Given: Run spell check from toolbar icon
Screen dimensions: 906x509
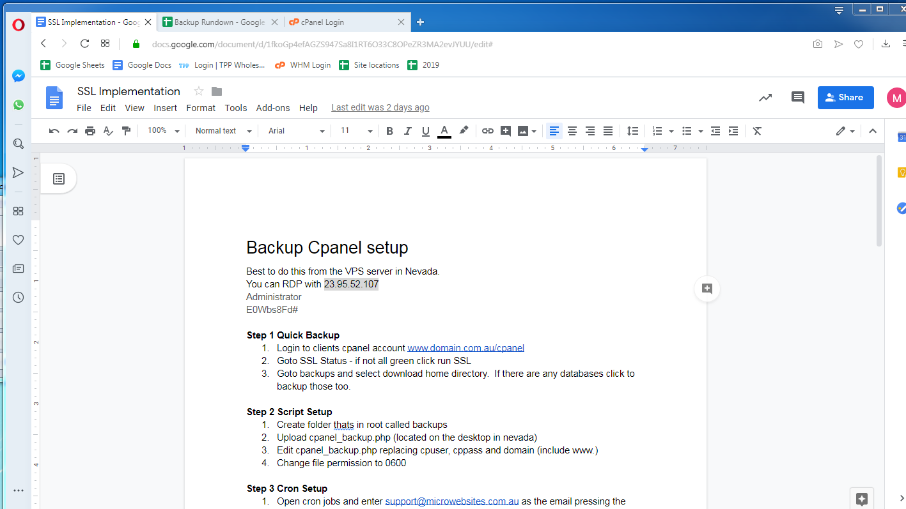Looking at the screenshot, I should pos(108,131).
